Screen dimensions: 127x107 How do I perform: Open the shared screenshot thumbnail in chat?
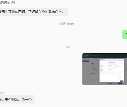pyautogui.click(x=105, y=69)
